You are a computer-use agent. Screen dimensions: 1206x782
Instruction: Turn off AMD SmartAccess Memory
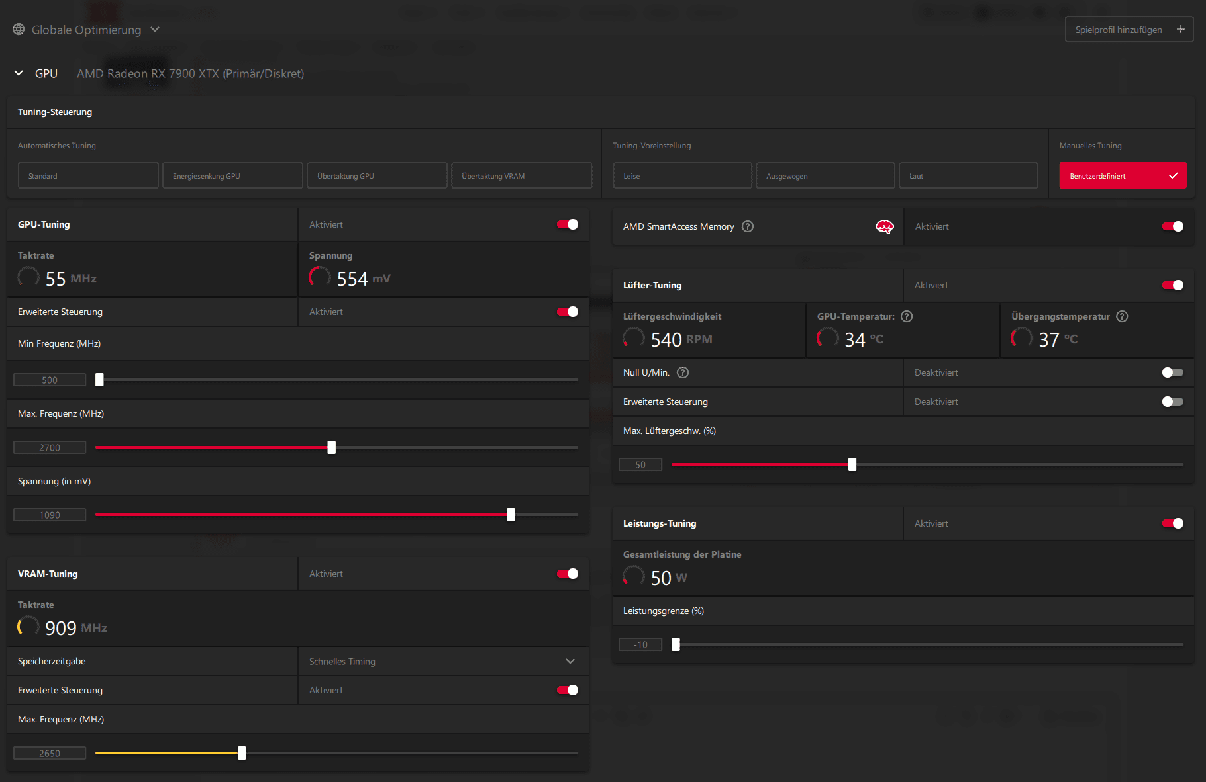click(x=1173, y=226)
